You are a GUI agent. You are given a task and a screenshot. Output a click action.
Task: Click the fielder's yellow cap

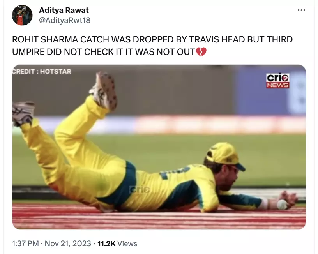pyautogui.click(x=225, y=156)
